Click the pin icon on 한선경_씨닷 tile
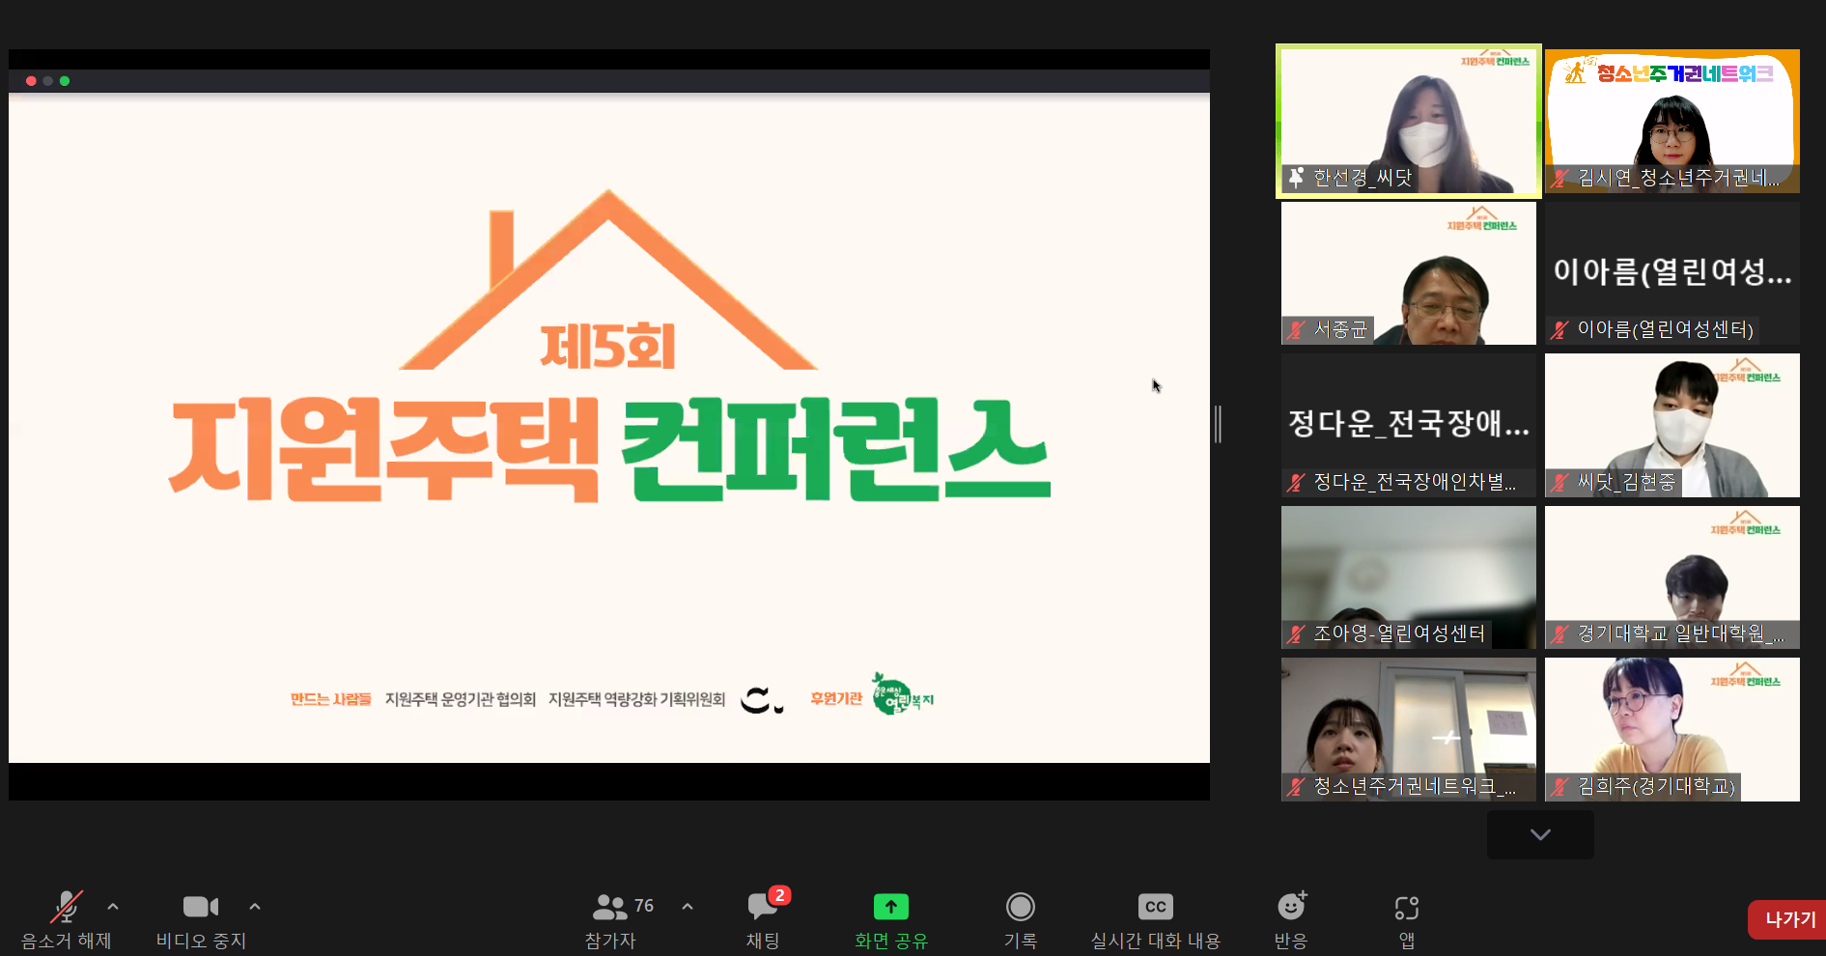Screen dimensions: 1826x956 1296,177
